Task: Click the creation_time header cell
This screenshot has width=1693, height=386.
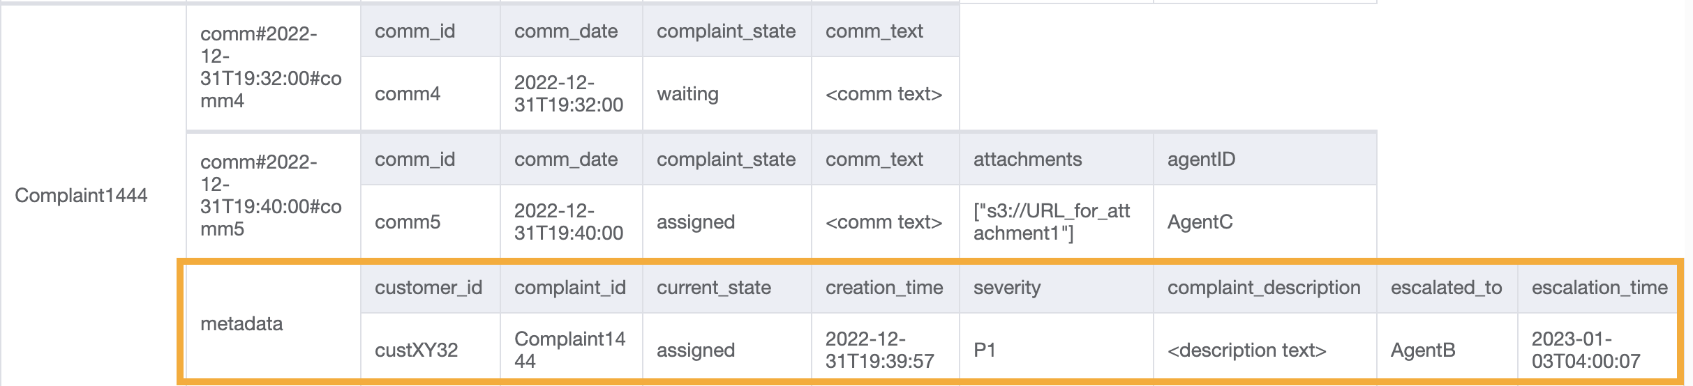Action: click(x=884, y=288)
